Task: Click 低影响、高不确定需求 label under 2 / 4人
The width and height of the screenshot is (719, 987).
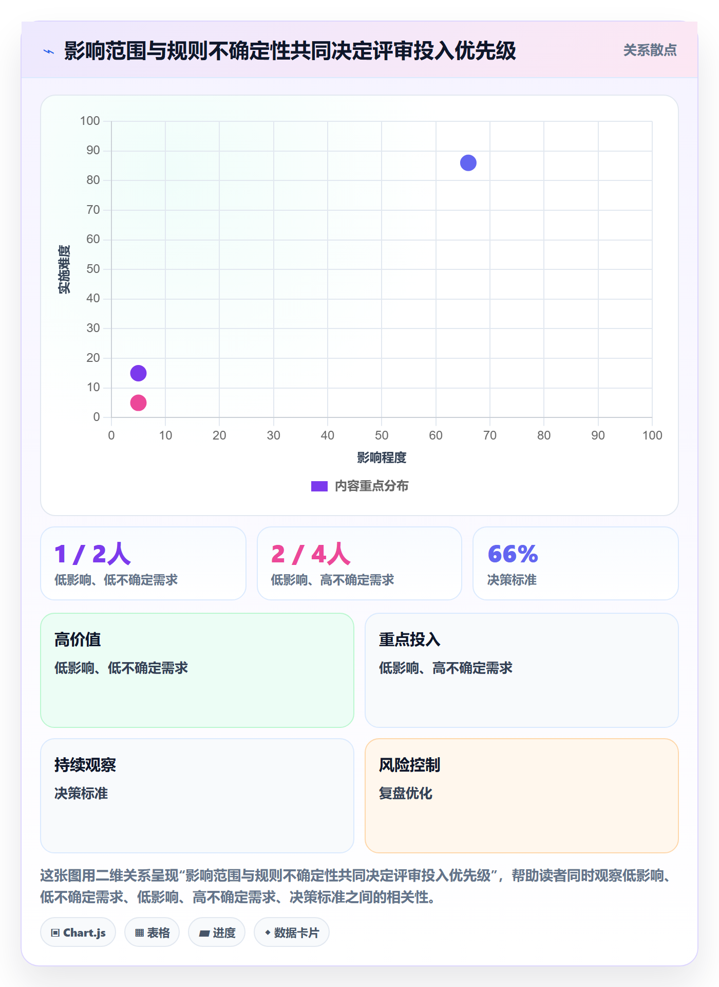Action: tap(332, 580)
